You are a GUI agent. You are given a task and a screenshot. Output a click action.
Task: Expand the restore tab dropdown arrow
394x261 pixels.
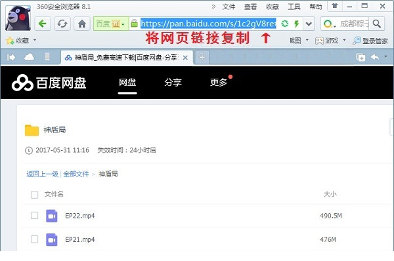coord(385,56)
